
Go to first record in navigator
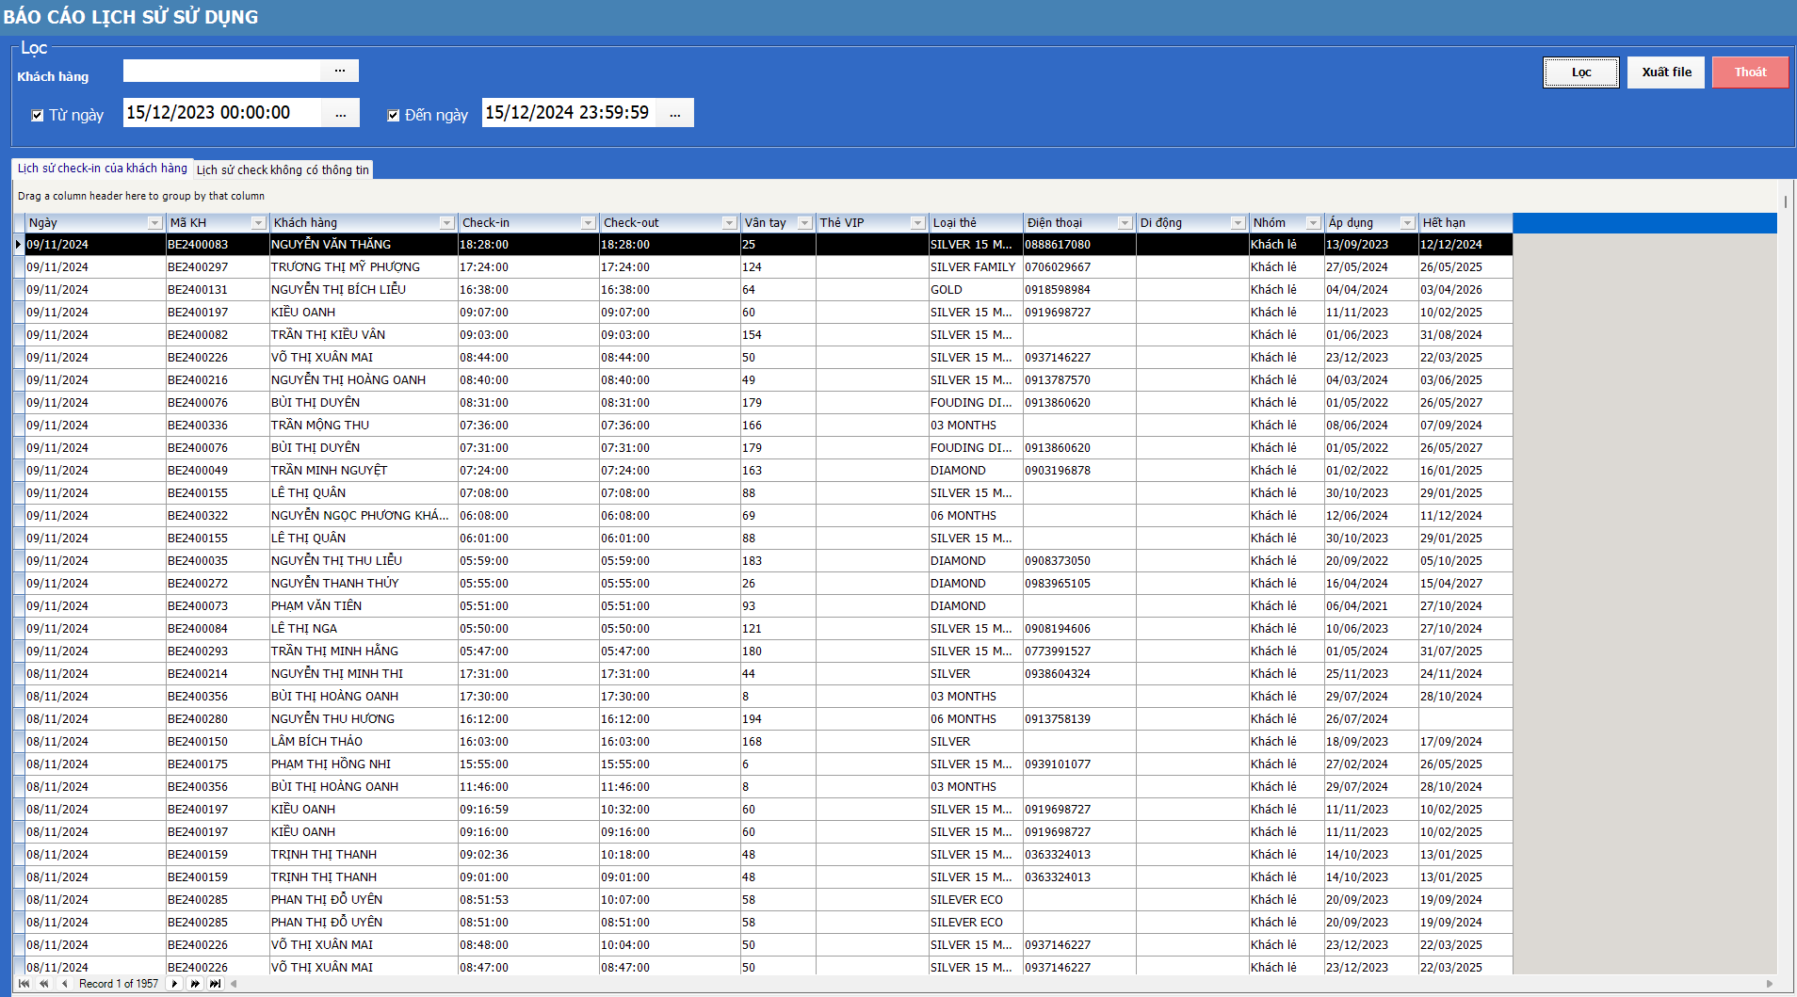click(x=24, y=984)
